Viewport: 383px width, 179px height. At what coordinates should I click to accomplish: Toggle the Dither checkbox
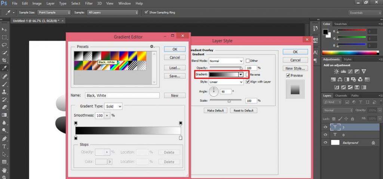click(x=248, y=61)
